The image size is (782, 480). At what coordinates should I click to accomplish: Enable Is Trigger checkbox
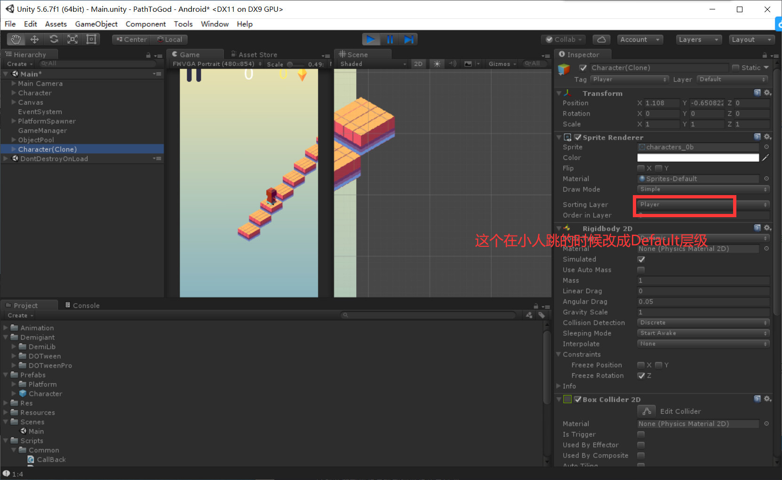(x=641, y=434)
